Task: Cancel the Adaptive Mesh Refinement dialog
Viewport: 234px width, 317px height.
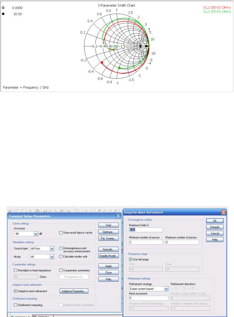Action: click(x=215, y=233)
